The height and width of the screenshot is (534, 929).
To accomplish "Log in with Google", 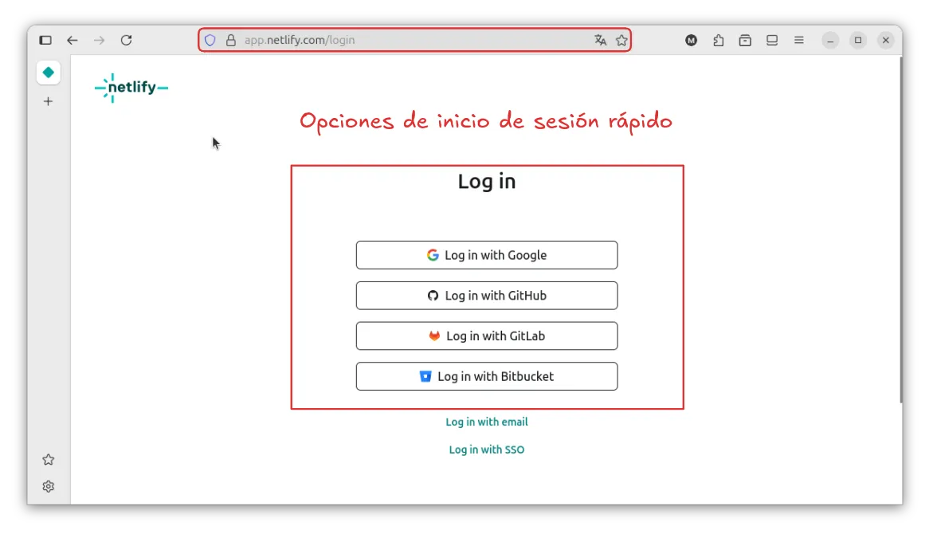I will pos(486,255).
